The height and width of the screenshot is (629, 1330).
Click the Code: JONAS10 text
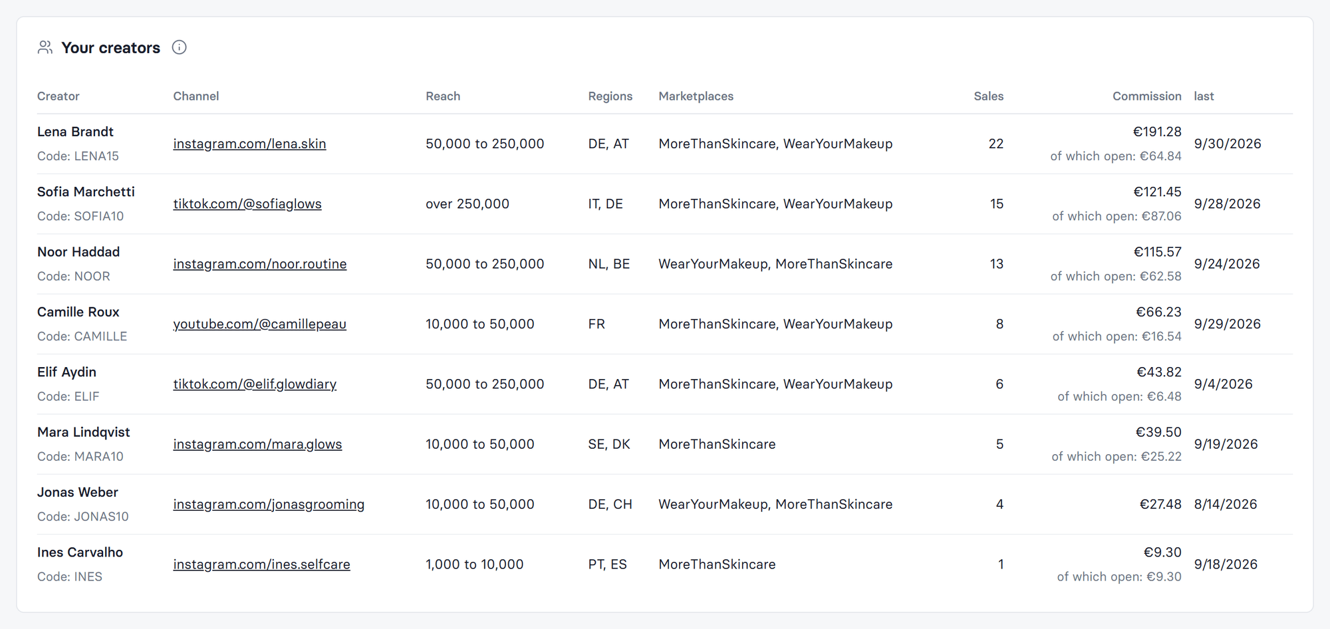tap(83, 517)
